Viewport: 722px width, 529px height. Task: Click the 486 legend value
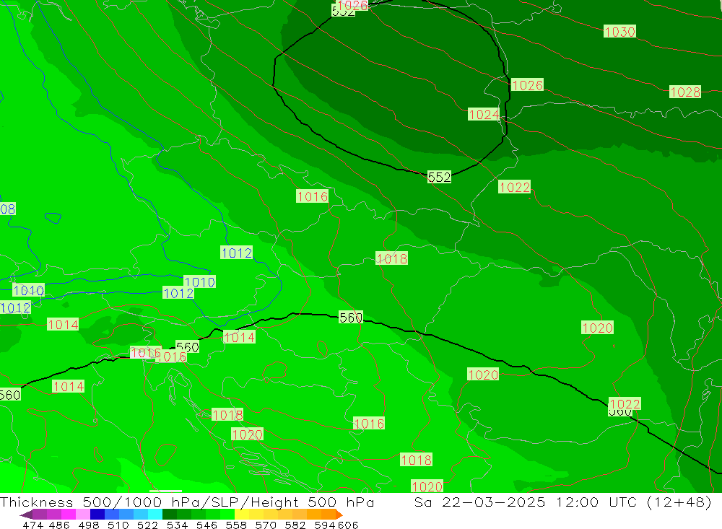[59, 525]
